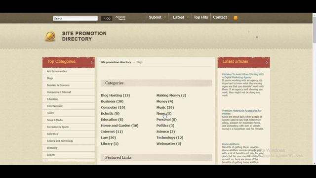Select Recreation & Sports sidebar category
The width and height of the screenshot is (316, 178).
[x=58, y=127]
